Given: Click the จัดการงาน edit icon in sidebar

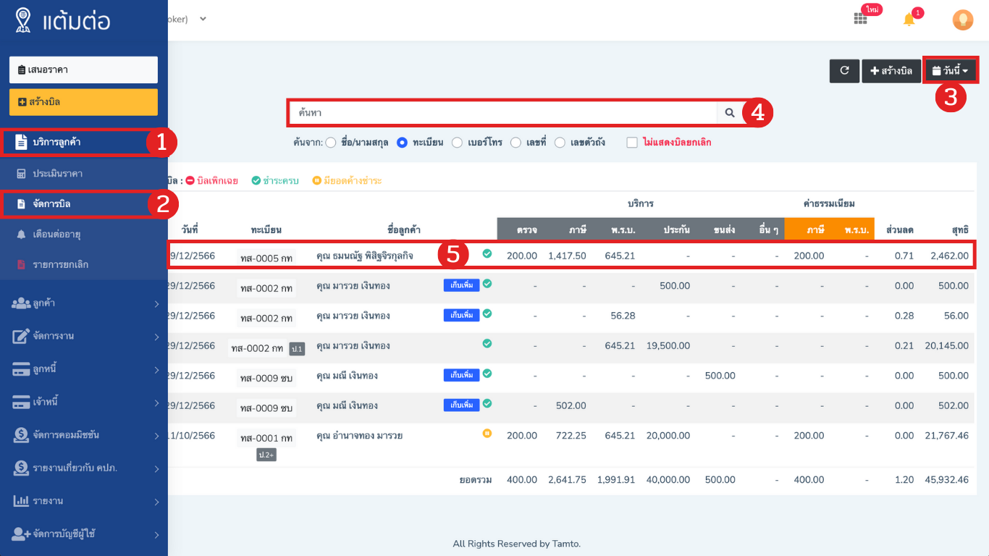Looking at the screenshot, I should pyautogui.click(x=21, y=336).
